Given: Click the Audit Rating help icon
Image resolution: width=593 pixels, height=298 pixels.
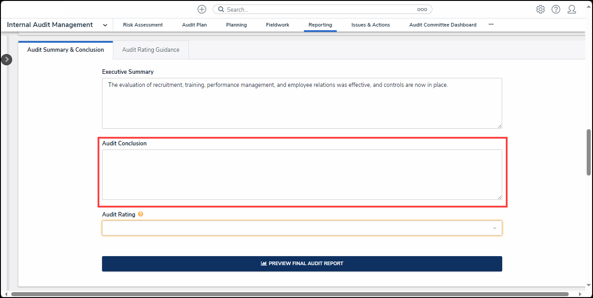Looking at the screenshot, I should (141, 215).
